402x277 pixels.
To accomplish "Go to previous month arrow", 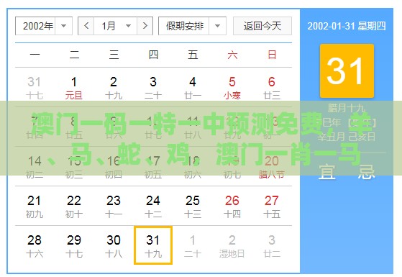I will pos(86,26).
